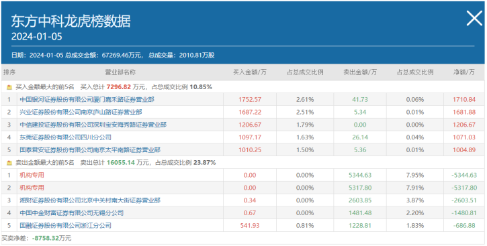The height and width of the screenshot is (246, 487).
Task: Open 兴业证券南京庐山路证券营业部 link
Action: pos(81,112)
